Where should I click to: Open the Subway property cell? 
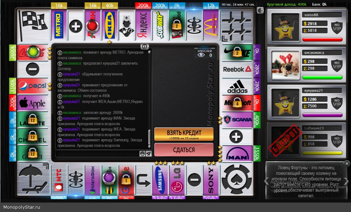pyautogui.click(x=160, y=25)
